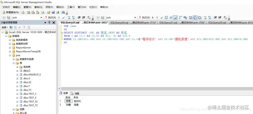The width and height of the screenshot is (253, 114).
Task: Open Activity Monitor from the standard toolbar
Action: (63, 12)
